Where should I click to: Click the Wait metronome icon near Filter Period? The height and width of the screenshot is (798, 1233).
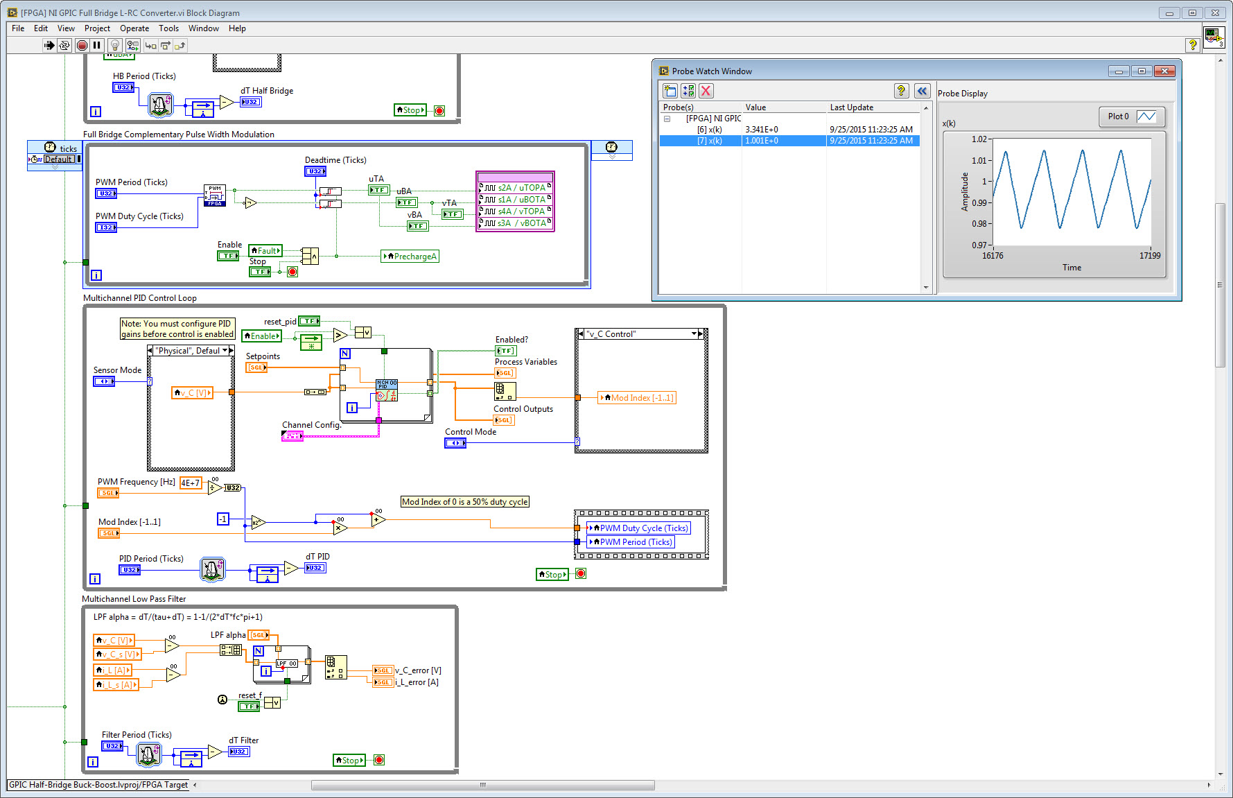[149, 754]
